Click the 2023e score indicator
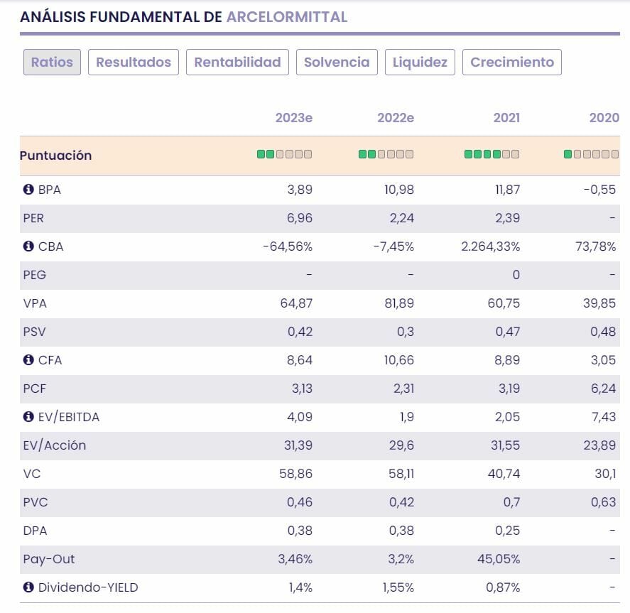The image size is (630, 613). pos(284,154)
